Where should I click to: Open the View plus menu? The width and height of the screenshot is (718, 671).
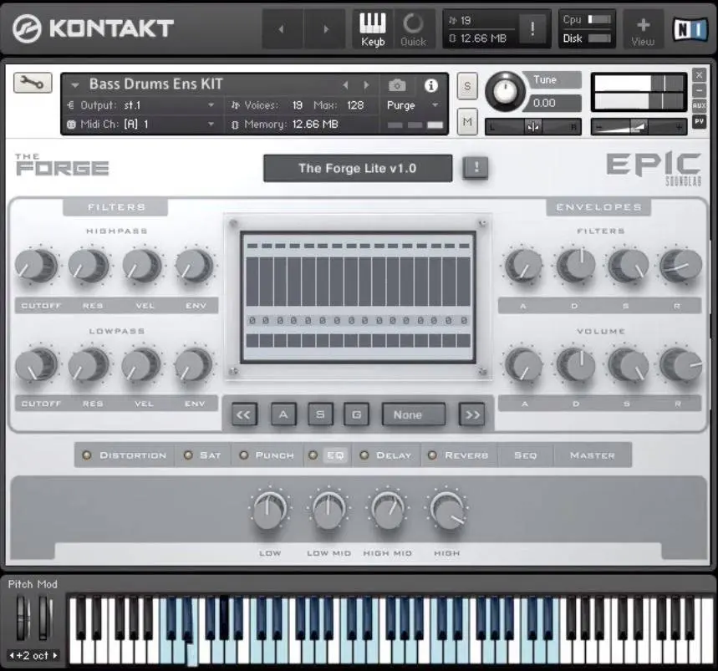643,29
